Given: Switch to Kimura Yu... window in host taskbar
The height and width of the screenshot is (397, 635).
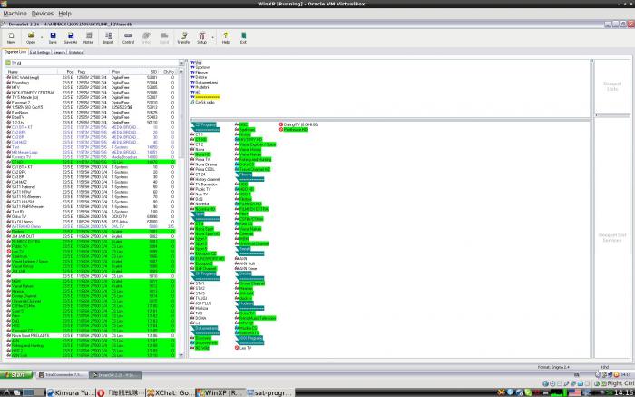Looking at the screenshot, I should point(71,393).
